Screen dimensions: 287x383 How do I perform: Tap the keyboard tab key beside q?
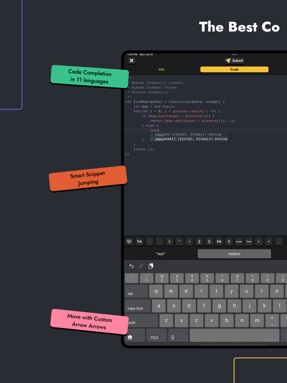136,291
